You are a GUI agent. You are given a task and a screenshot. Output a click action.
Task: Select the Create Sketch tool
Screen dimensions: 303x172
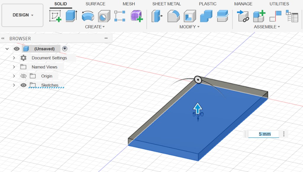[x=55, y=16]
